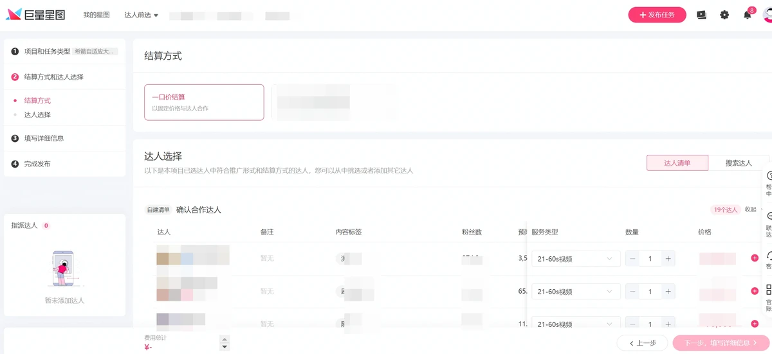Screen dimensions: 772x354
Task: Switch to the 搜索达人 tab
Action: pyautogui.click(x=738, y=163)
